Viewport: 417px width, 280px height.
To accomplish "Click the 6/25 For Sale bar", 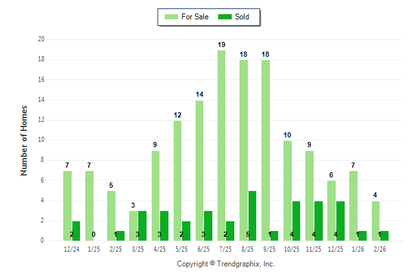I will [x=199, y=170].
